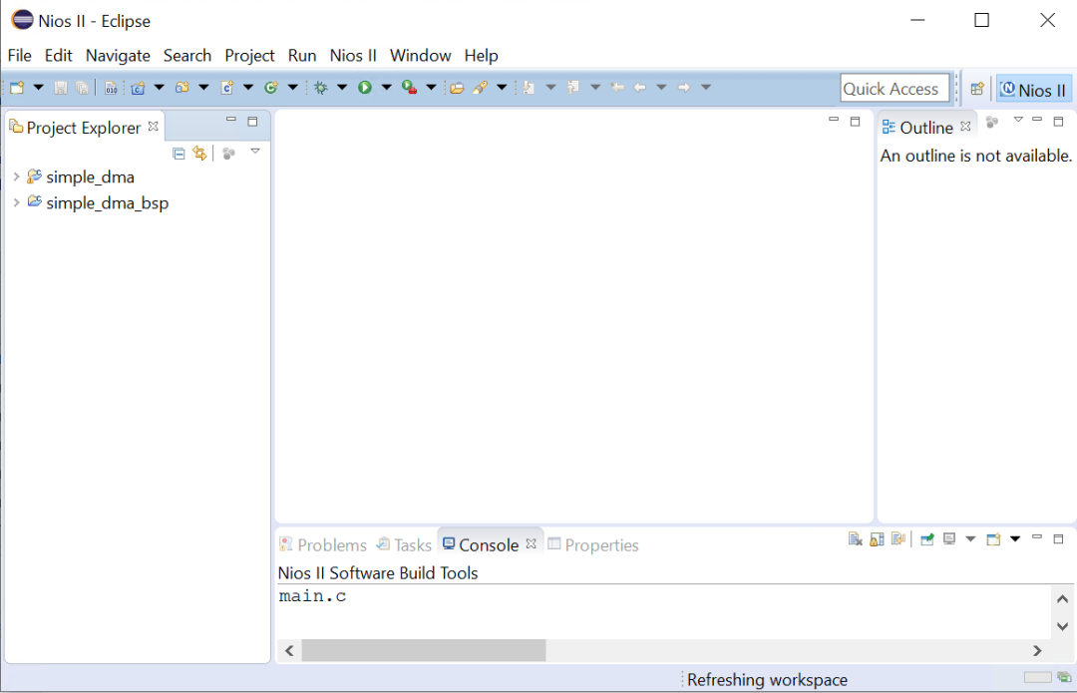
Task: Click the Previous Annotation toolbar icon
Action: (x=572, y=87)
